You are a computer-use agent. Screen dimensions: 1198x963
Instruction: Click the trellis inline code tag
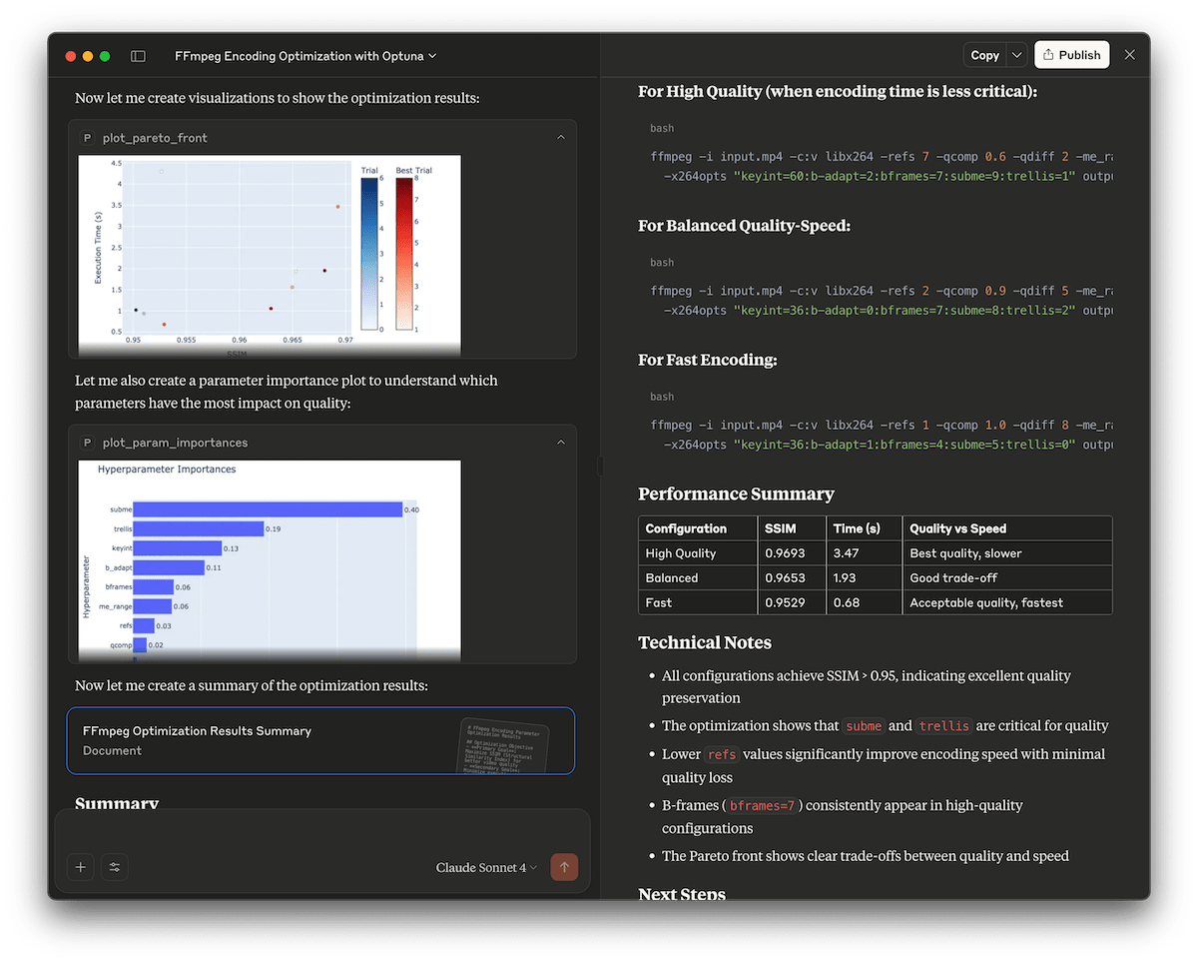point(943,726)
